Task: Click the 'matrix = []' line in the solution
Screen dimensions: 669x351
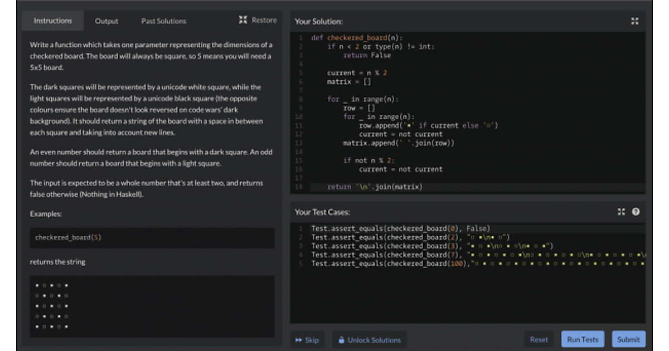Action: coord(349,81)
